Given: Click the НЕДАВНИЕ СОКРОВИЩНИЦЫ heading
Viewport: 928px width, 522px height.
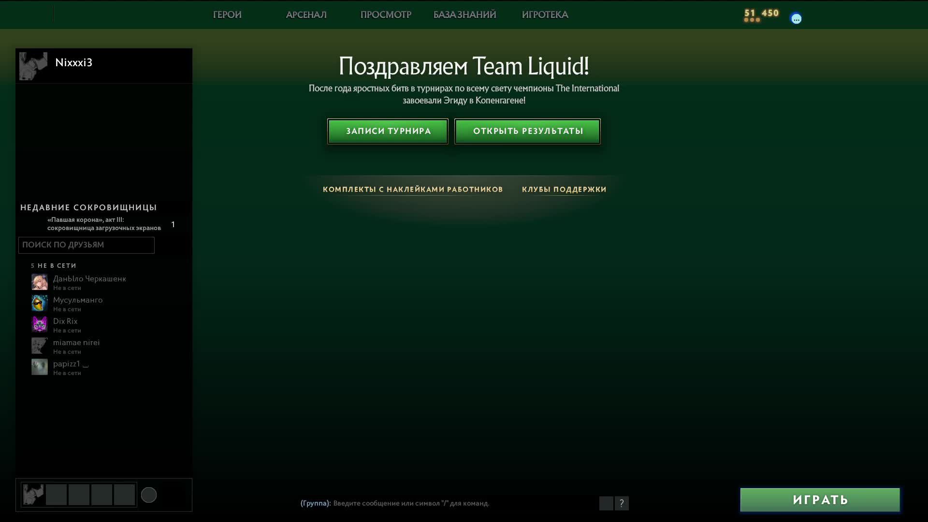Looking at the screenshot, I should tap(88, 207).
